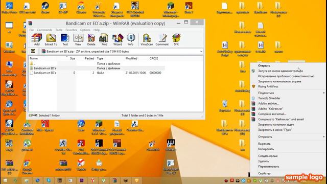Click the Add button in WinRAR toolbar

(37, 40)
